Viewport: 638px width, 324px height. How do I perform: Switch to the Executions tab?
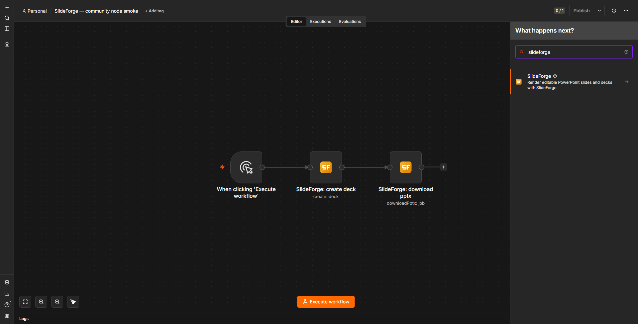click(320, 22)
